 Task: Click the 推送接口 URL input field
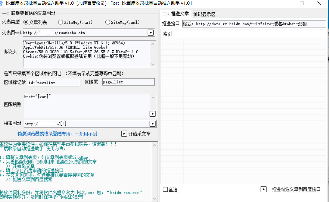point(254,24)
